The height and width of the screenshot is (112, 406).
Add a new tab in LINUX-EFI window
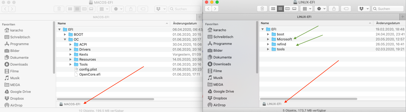(403, 17)
